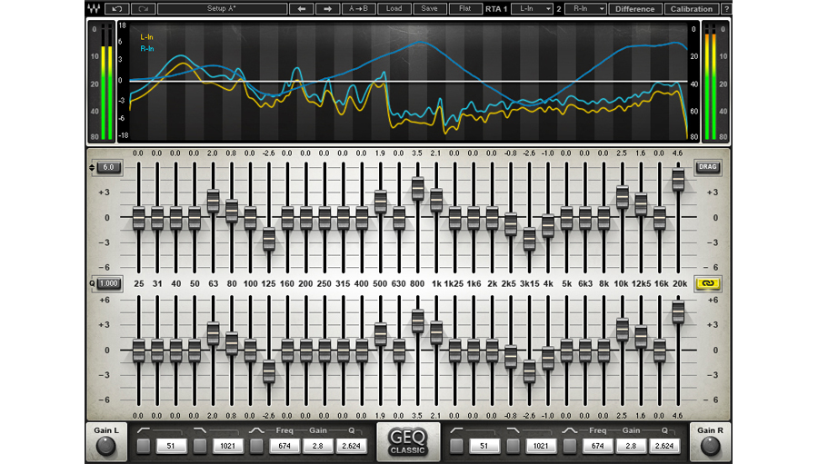
Task: Click the lower bank 2k5 fader
Action: (x=510, y=357)
